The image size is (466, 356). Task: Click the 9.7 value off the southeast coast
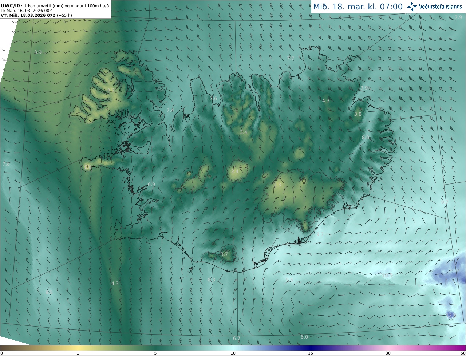tap(320, 234)
